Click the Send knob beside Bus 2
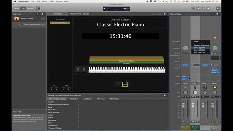233x131 pixels. click(189, 76)
